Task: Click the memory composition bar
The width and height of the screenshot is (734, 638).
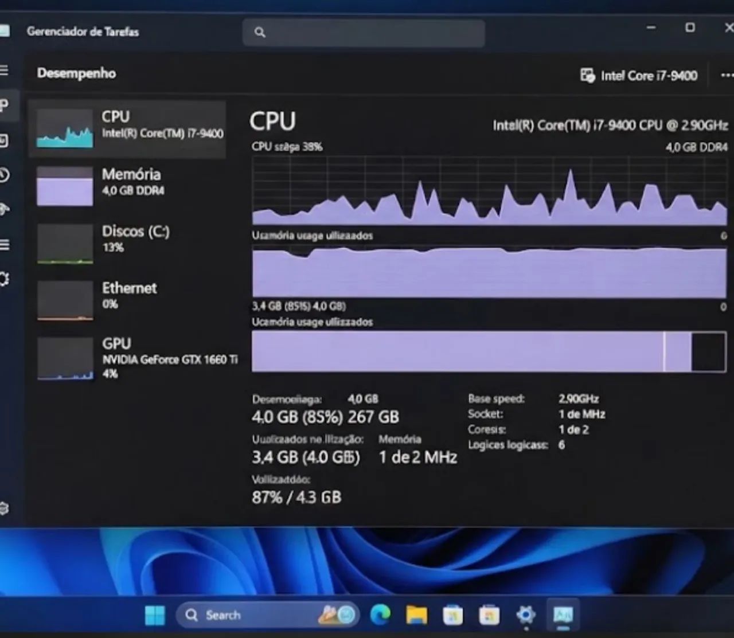Action: 489,351
